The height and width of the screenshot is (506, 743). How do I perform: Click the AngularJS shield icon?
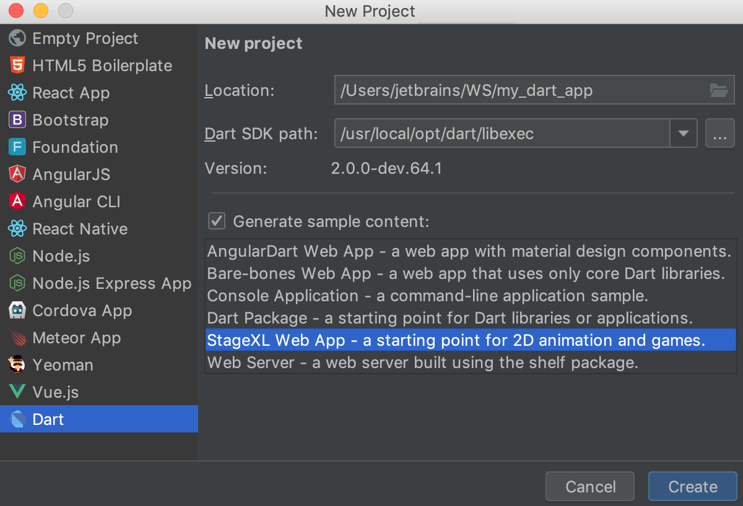tap(17, 174)
